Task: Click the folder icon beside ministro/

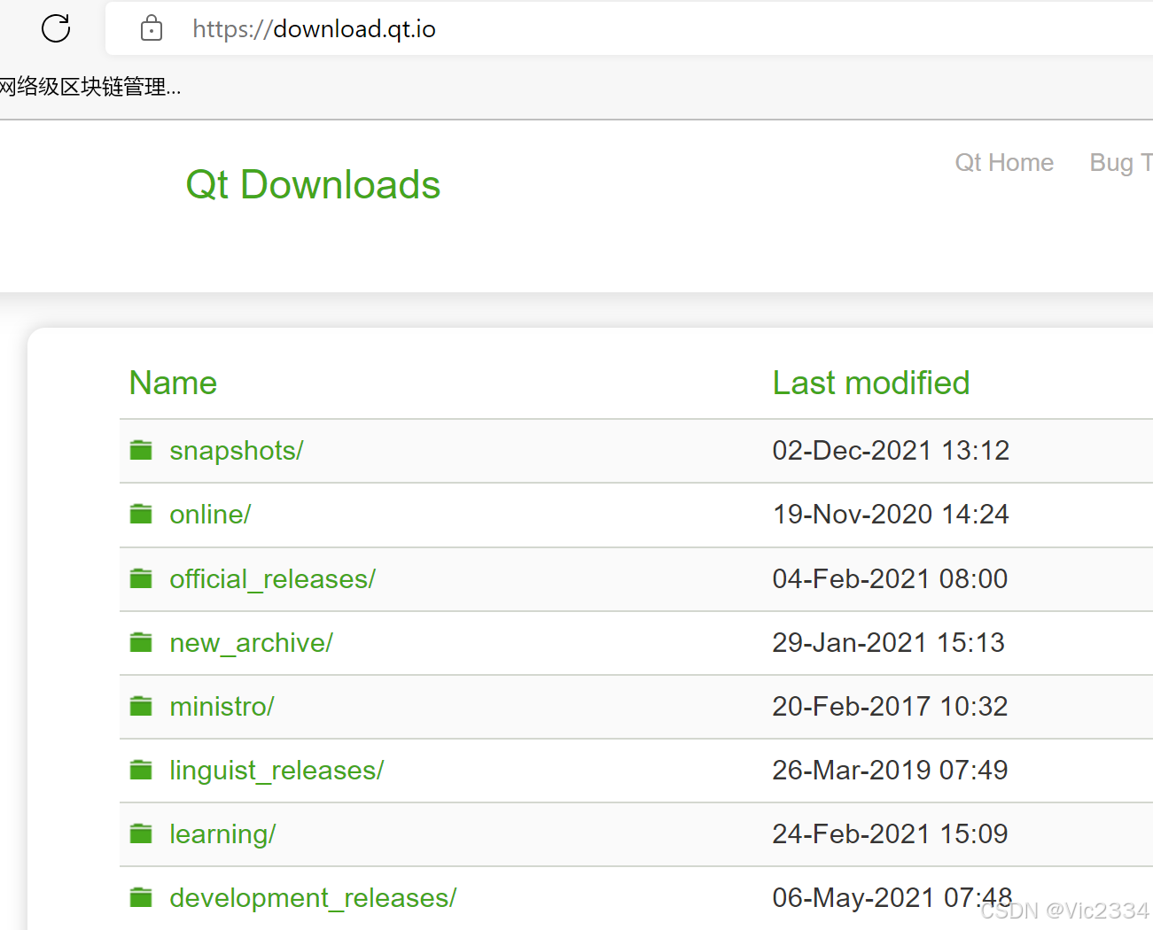Action: pyautogui.click(x=141, y=707)
